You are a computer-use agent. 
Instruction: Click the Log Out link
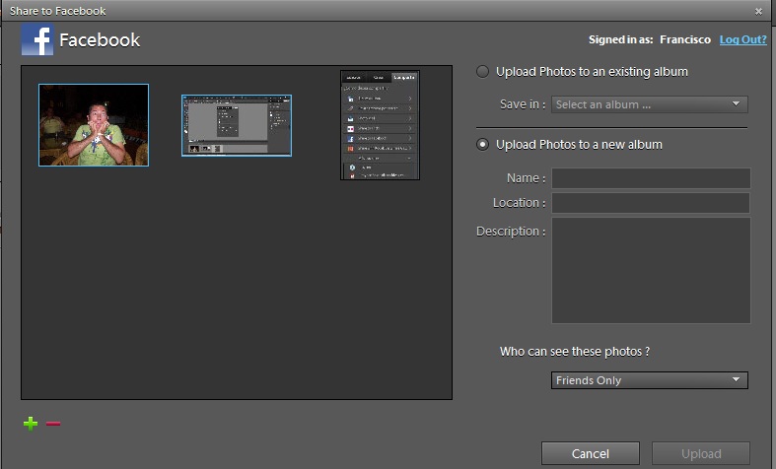coord(742,40)
